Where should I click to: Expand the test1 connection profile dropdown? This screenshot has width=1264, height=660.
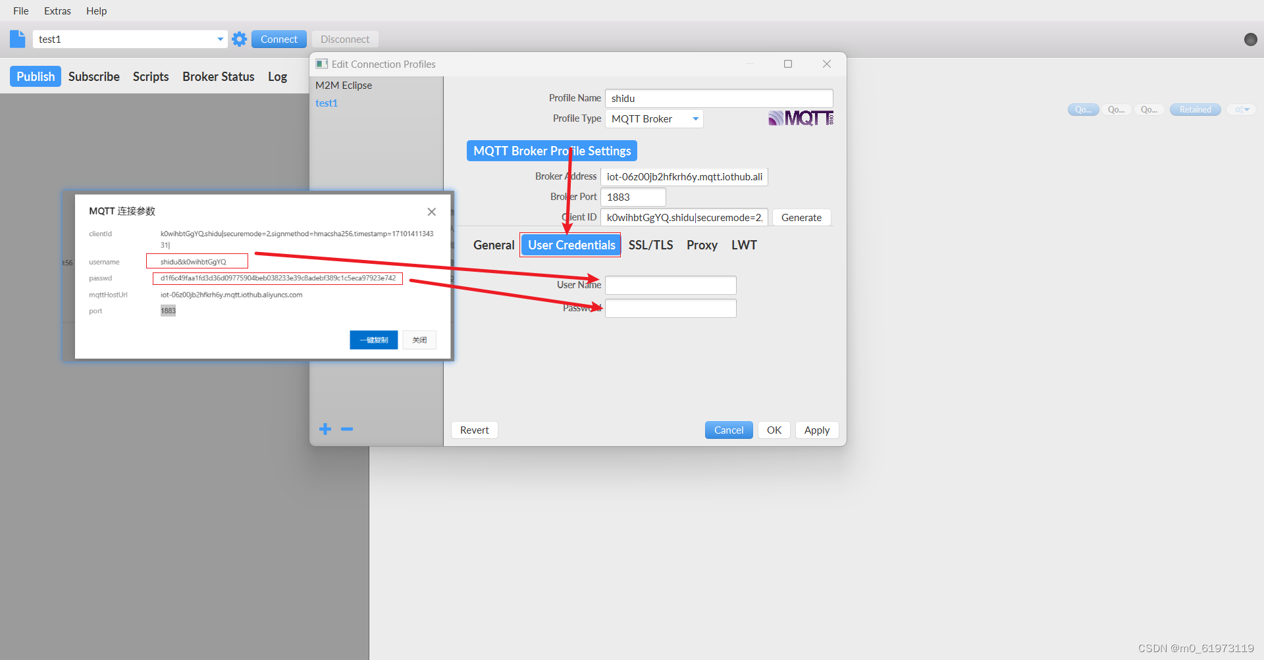(x=220, y=39)
